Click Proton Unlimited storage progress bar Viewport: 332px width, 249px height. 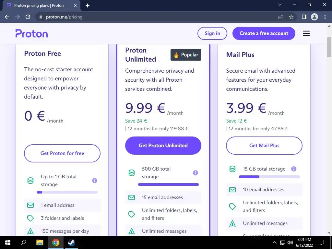(168, 184)
